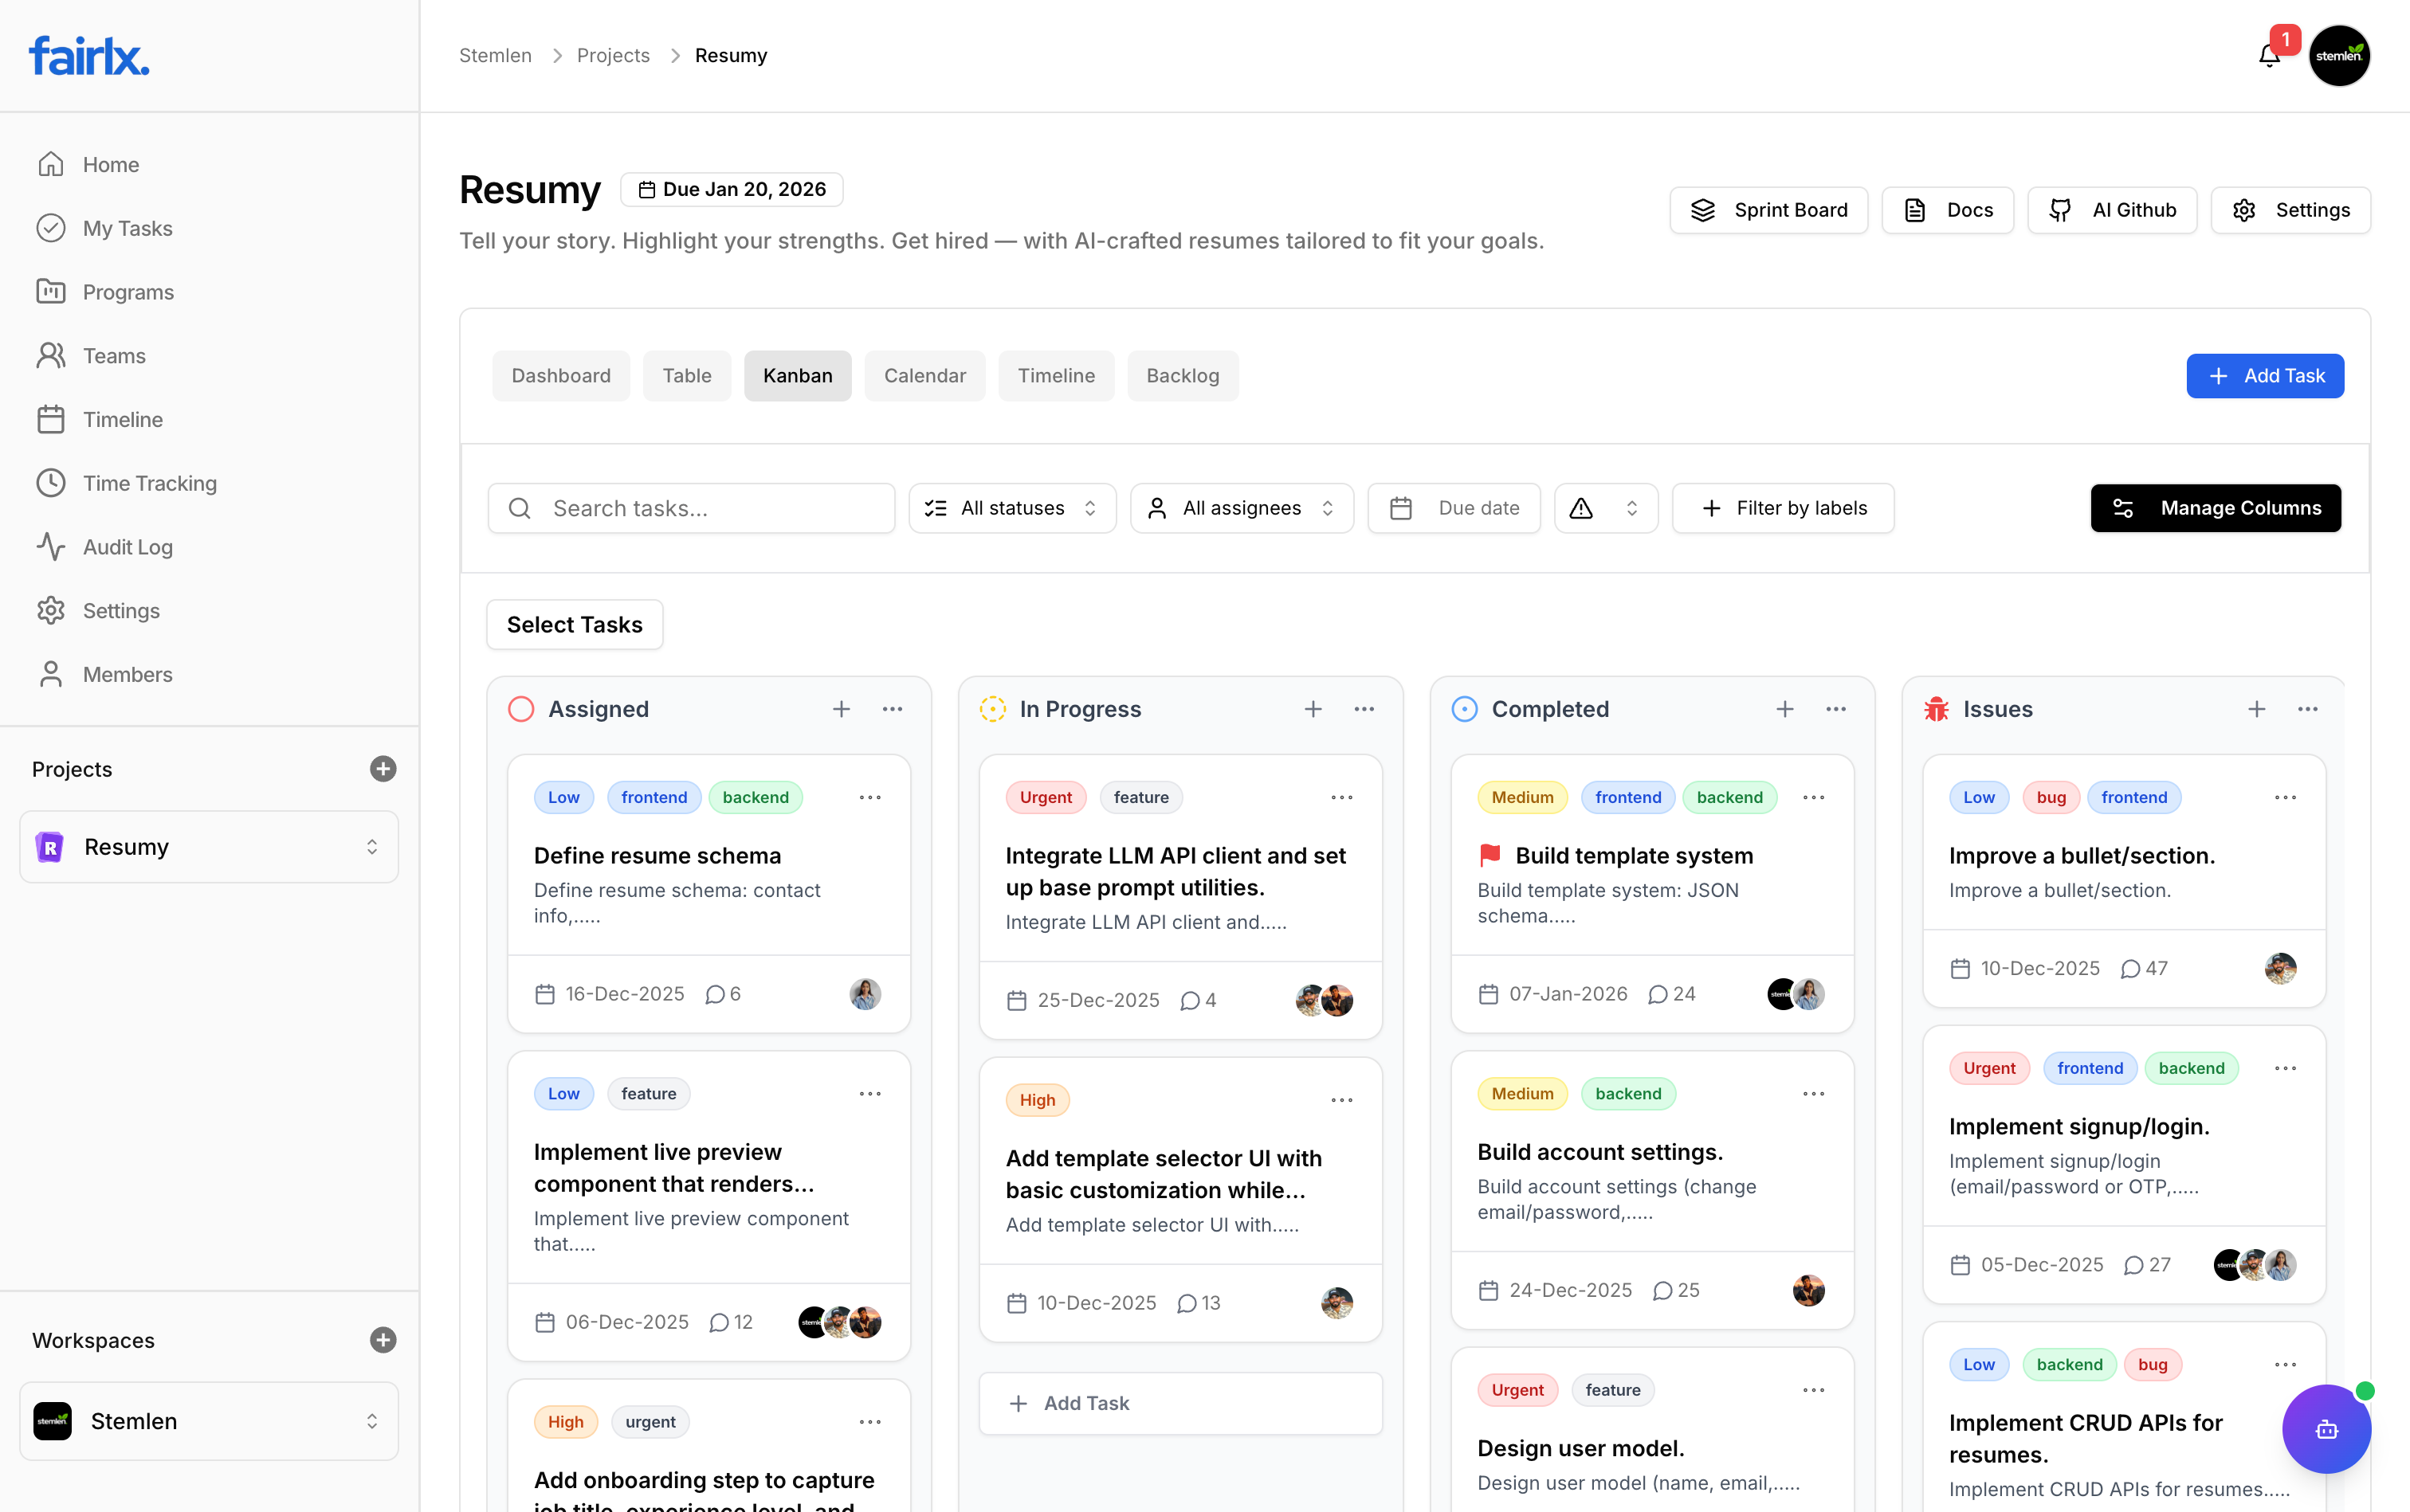Click the My Tasks sidebar icon
The width and height of the screenshot is (2410, 1512).
point(52,228)
